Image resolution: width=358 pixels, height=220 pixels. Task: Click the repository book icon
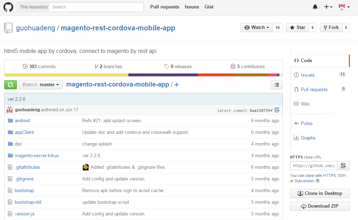tap(8, 28)
